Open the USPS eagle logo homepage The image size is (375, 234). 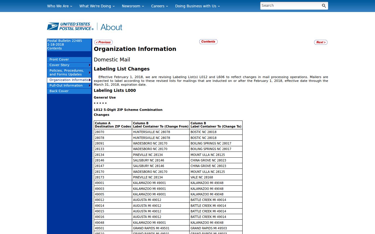coord(70,27)
